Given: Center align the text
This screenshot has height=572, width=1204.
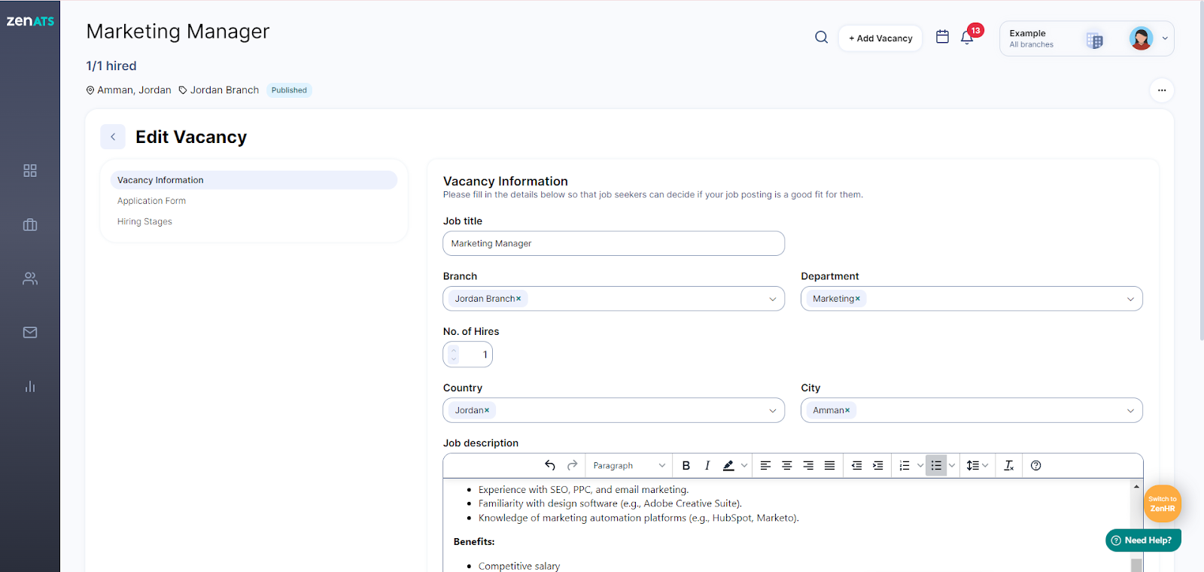Looking at the screenshot, I should point(787,465).
